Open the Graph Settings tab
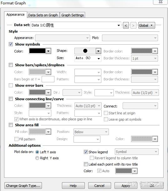Image resolution: width=168 pixels, height=191 pixels. pyautogui.click(x=72, y=15)
